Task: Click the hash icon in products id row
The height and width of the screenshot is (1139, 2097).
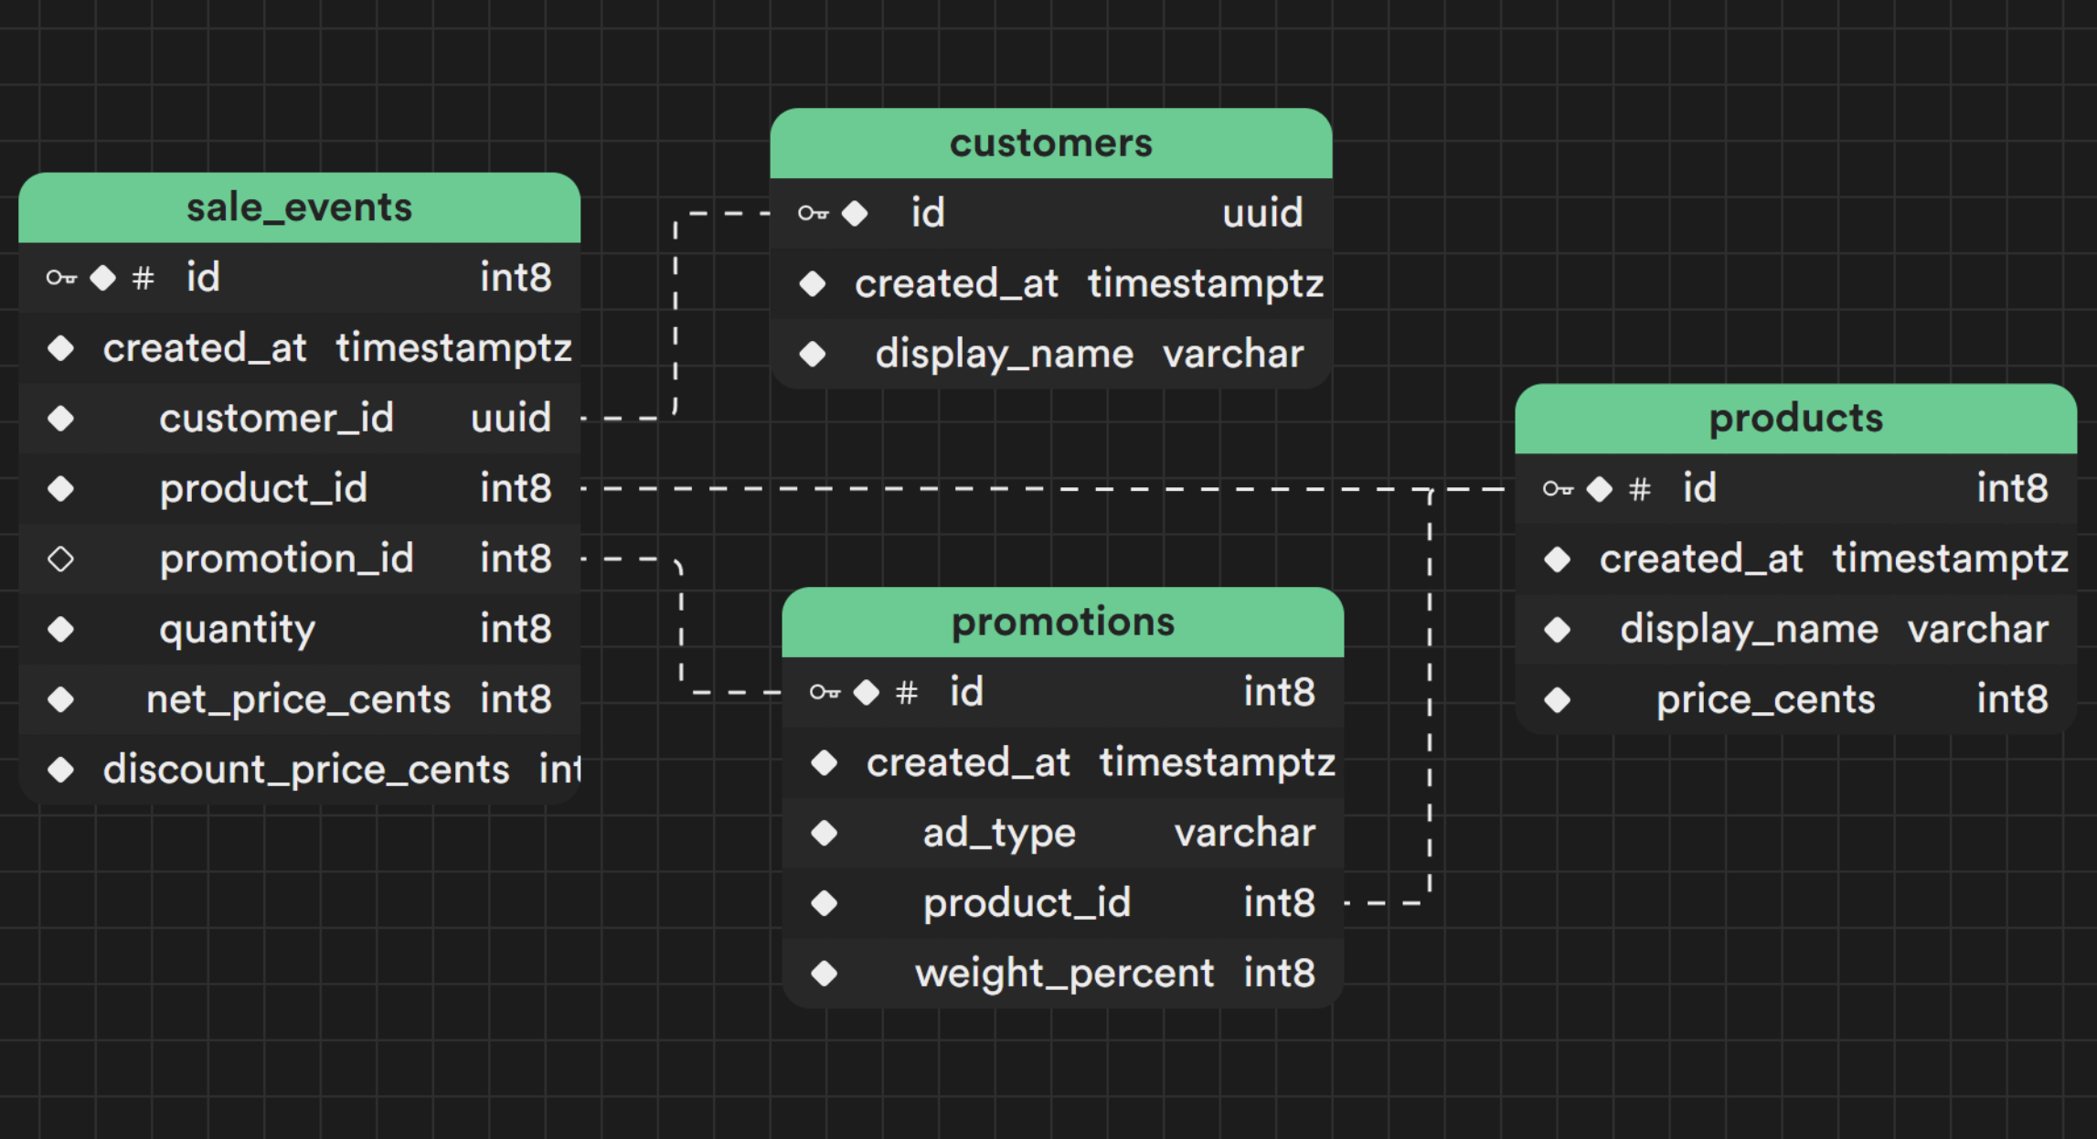Action: click(1640, 489)
